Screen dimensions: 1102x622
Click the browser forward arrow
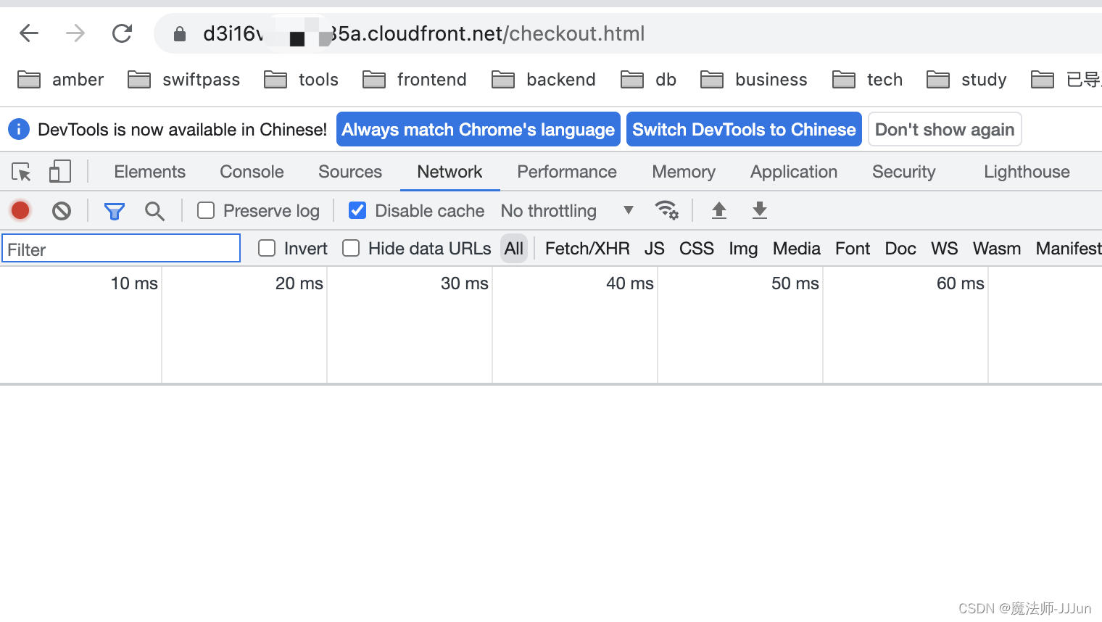tap(75, 33)
